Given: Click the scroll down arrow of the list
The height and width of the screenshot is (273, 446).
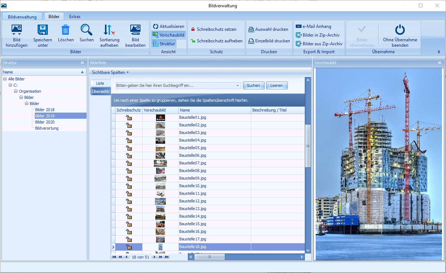Looking at the screenshot, I should click(x=308, y=251).
